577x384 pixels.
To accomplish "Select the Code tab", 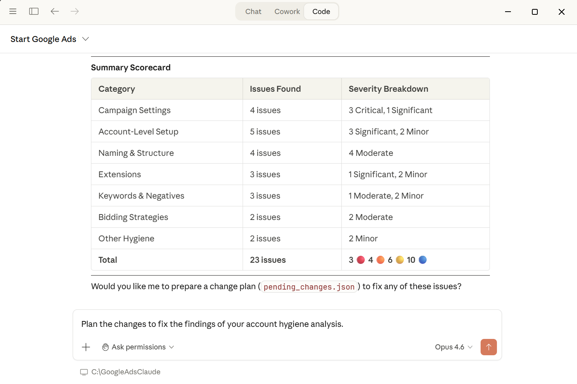I will (x=321, y=12).
